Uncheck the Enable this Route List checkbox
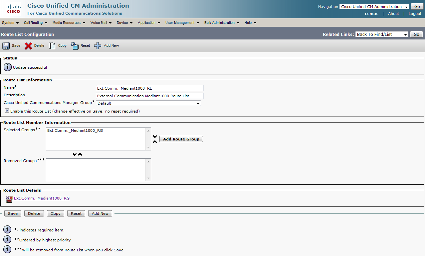Image resolution: width=426 pixels, height=256 pixels. (x=7, y=111)
